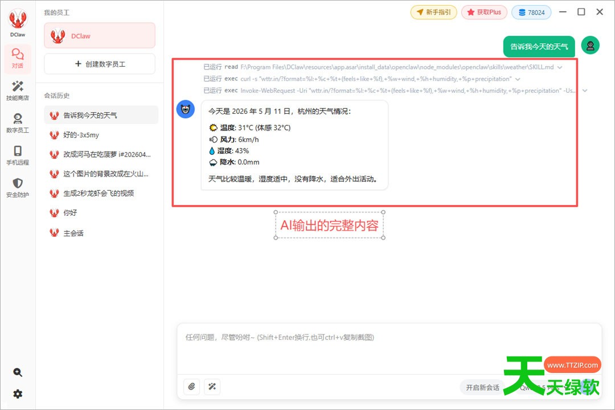Minimize the DClaw window
The width and height of the screenshot is (615, 410).
tap(563, 12)
